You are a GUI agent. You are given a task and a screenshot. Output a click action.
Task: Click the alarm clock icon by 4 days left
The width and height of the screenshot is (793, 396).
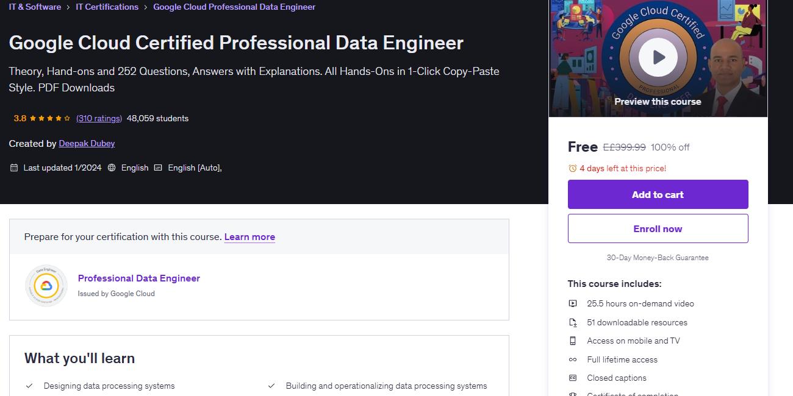coord(572,168)
